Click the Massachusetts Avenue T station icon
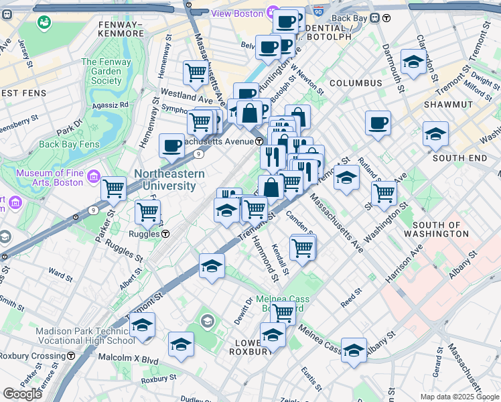This screenshot has width=501, height=402. pyautogui.click(x=259, y=141)
